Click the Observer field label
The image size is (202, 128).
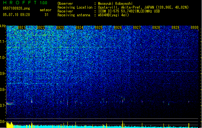coord(65,4)
